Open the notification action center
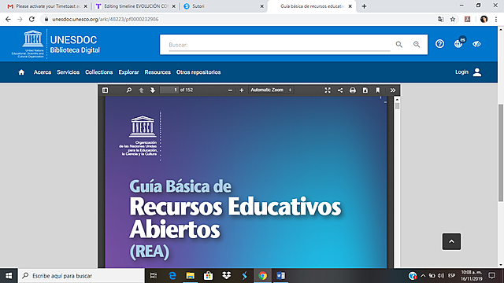The height and width of the screenshot is (283, 504). (x=491, y=276)
